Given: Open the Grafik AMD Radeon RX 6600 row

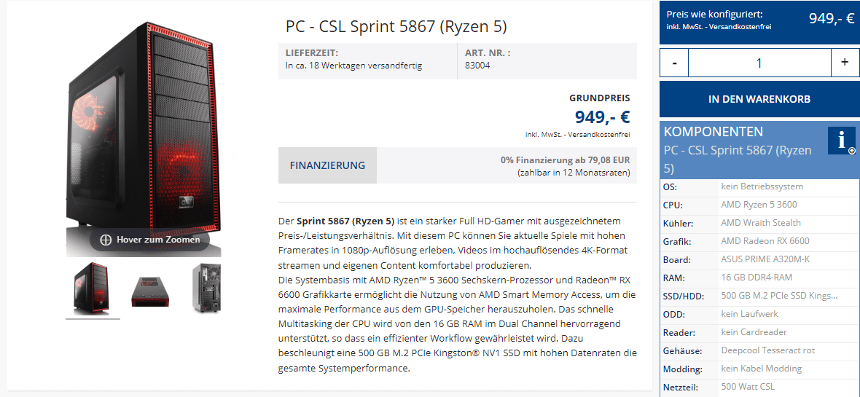Looking at the screenshot, I should 759,241.
